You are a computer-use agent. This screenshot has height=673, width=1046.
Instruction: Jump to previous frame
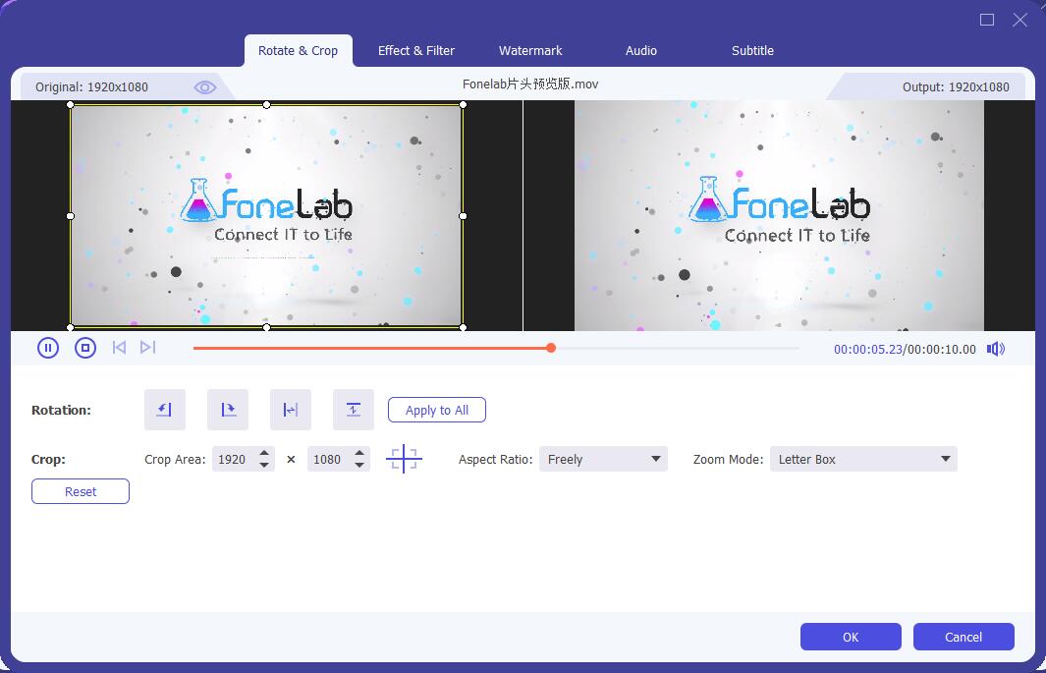[120, 348]
